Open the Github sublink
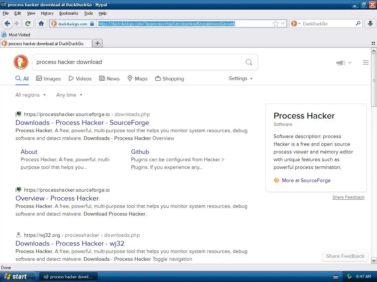 140,152
